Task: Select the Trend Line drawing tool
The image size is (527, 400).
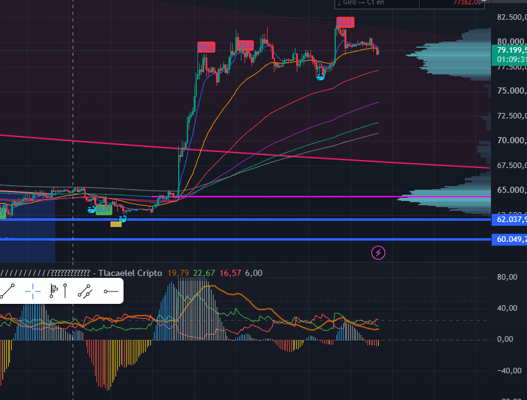Action: tap(7, 291)
